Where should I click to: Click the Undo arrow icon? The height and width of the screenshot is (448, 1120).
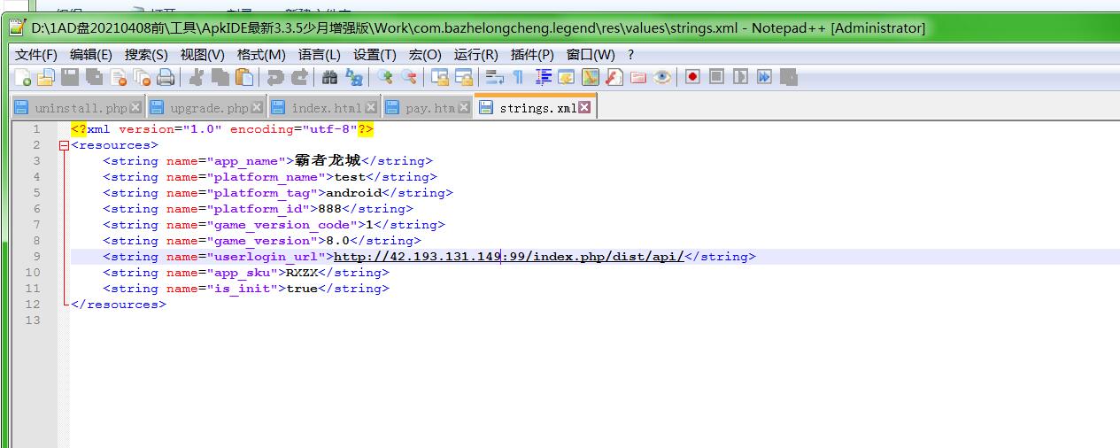[x=275, y=78]
